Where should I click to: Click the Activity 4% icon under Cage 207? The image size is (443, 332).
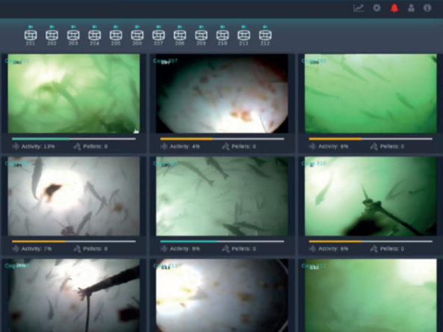[x=164, y=146]
